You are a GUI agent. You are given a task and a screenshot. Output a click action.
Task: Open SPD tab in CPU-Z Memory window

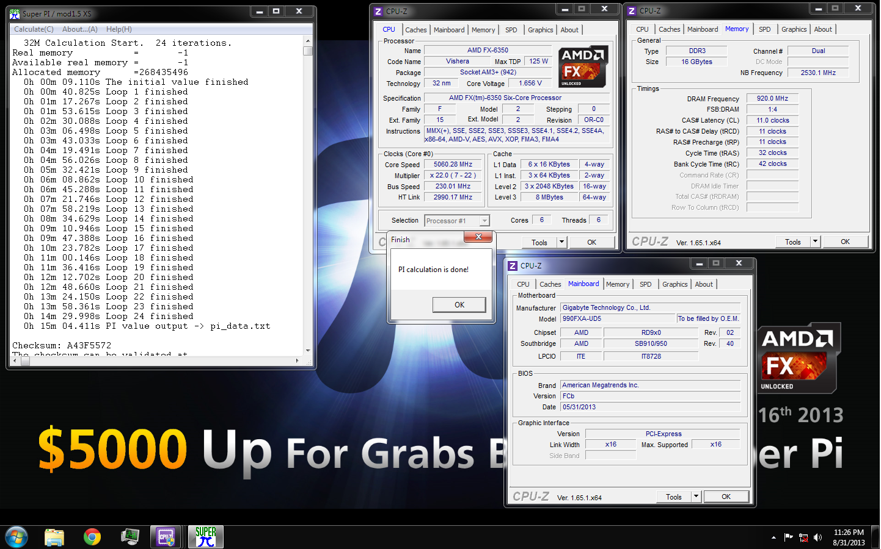[765, 29]
